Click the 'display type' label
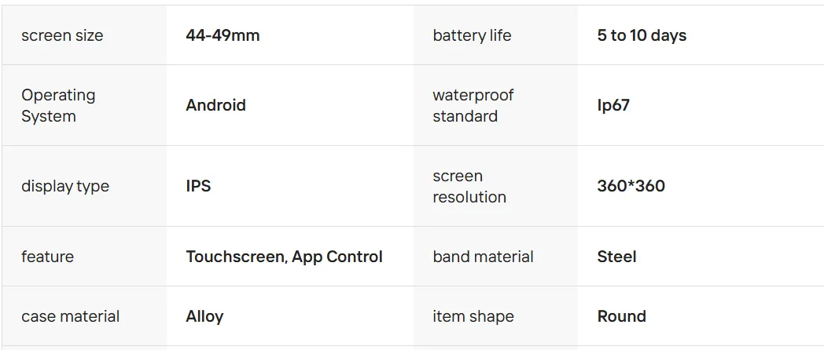 tap(65, 186)
